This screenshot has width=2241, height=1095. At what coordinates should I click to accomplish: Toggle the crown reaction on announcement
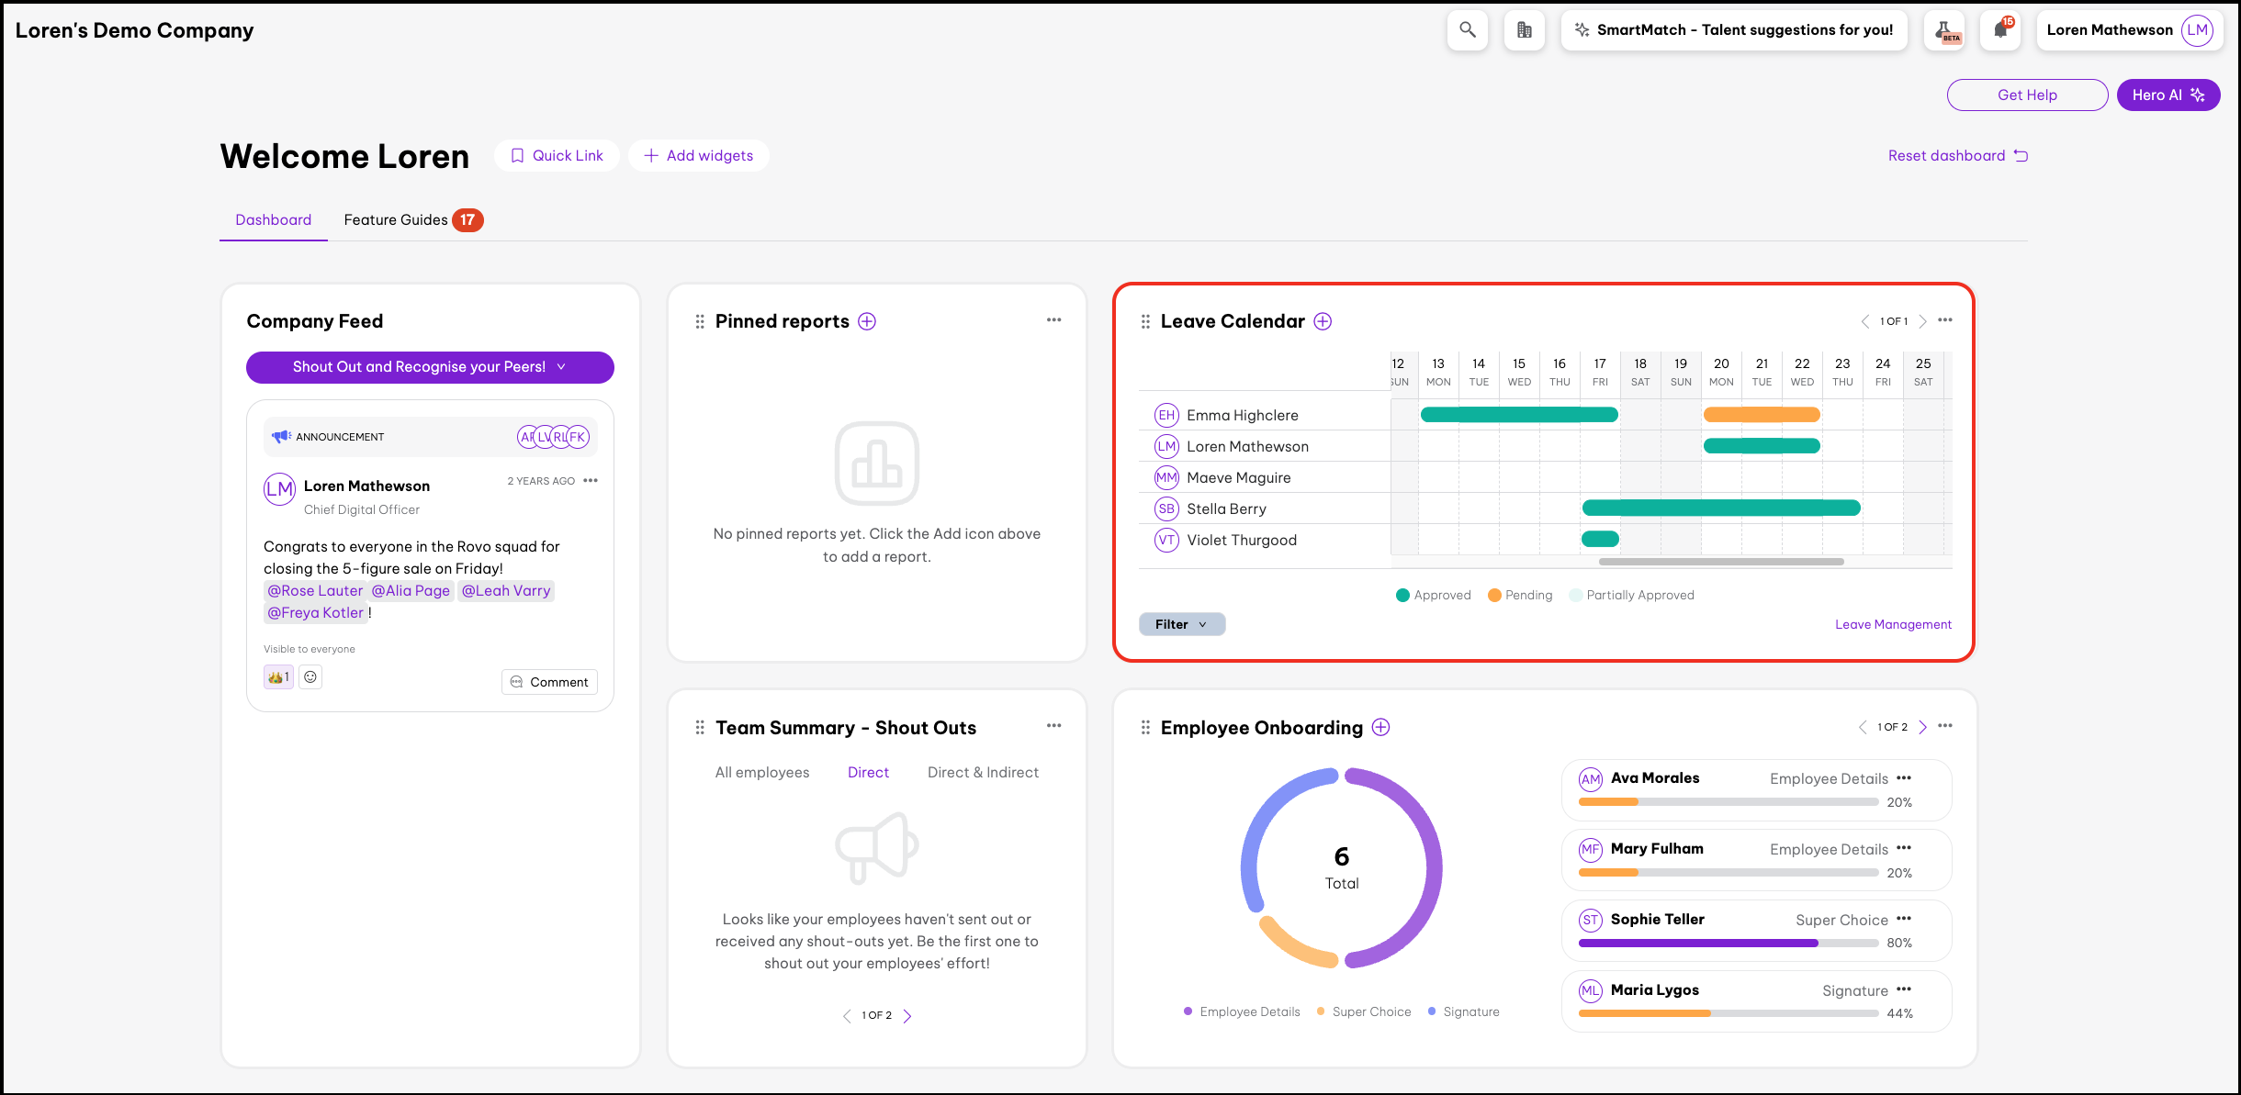coord(278,677)
